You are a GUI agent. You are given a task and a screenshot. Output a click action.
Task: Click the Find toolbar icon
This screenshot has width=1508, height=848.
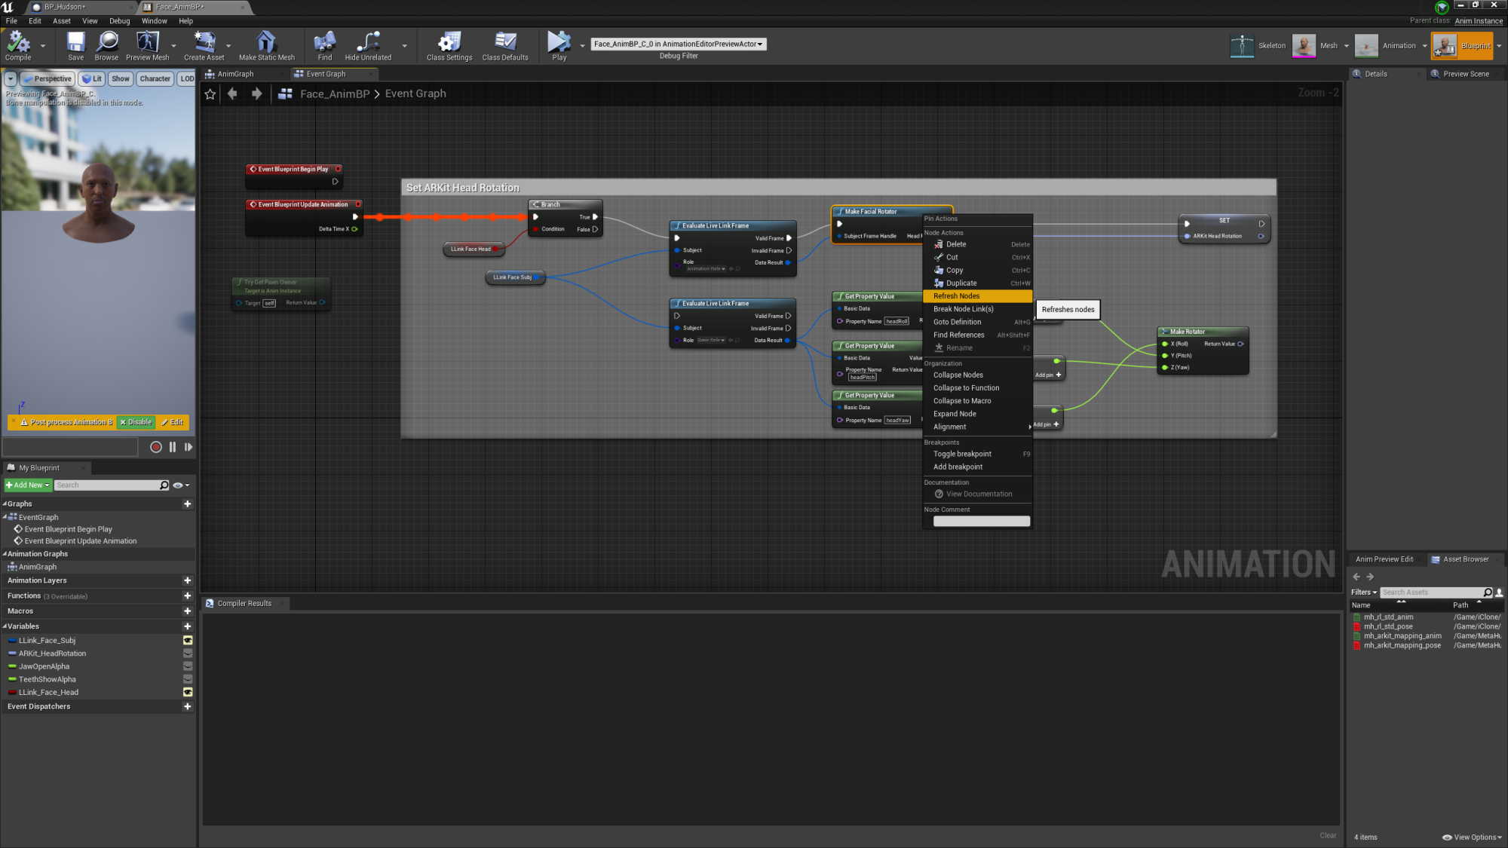pos(324,45)
